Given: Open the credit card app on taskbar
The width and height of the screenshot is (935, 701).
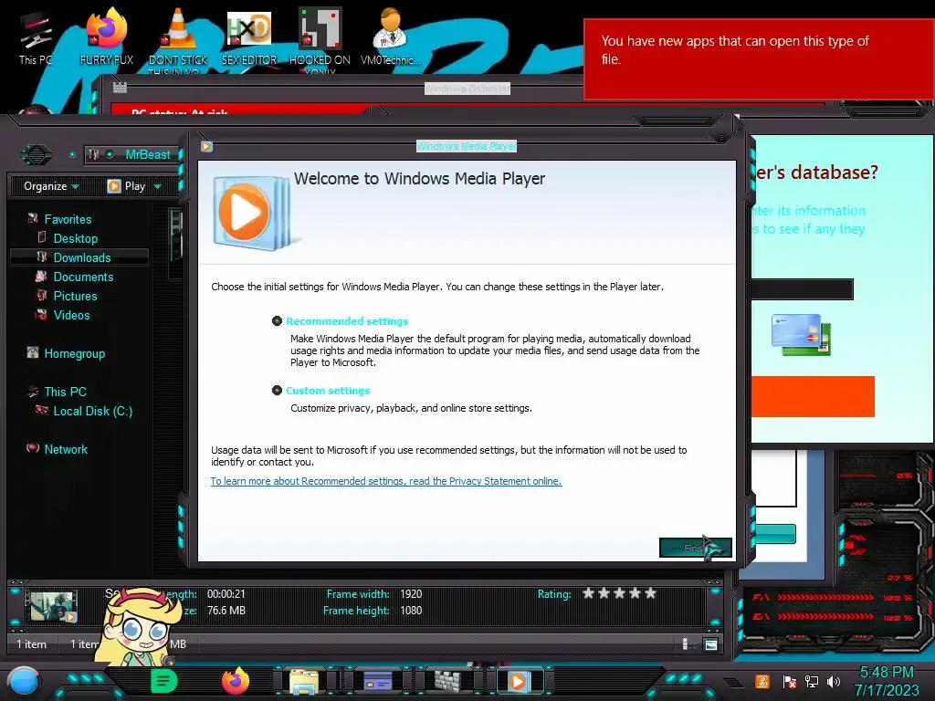Looking at the screenshot, I should coord(377,680).
